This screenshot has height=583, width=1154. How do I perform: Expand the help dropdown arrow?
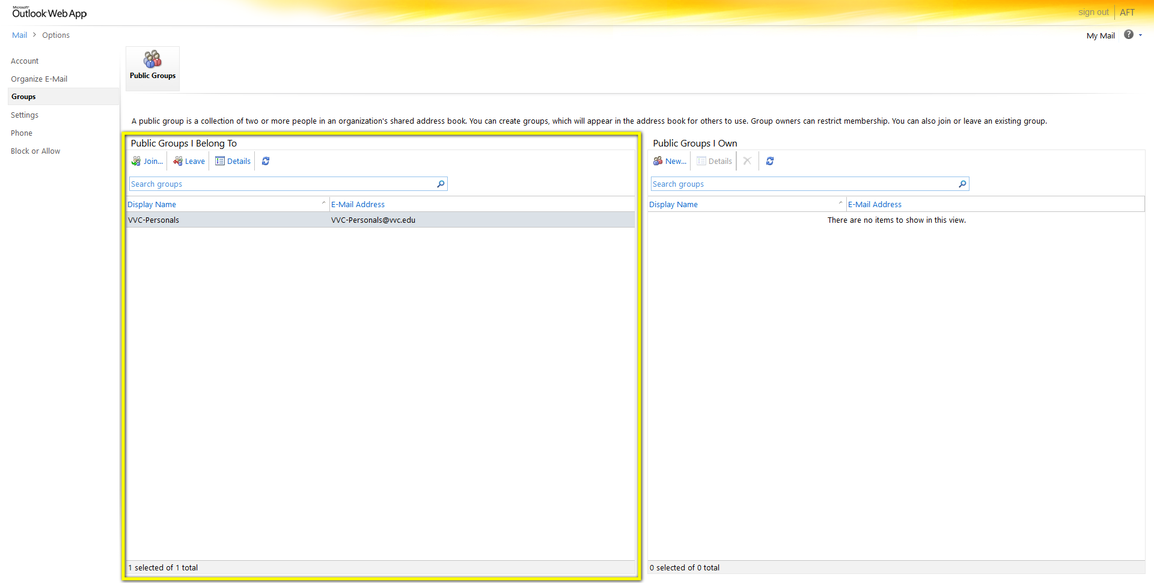(1140, 35)
